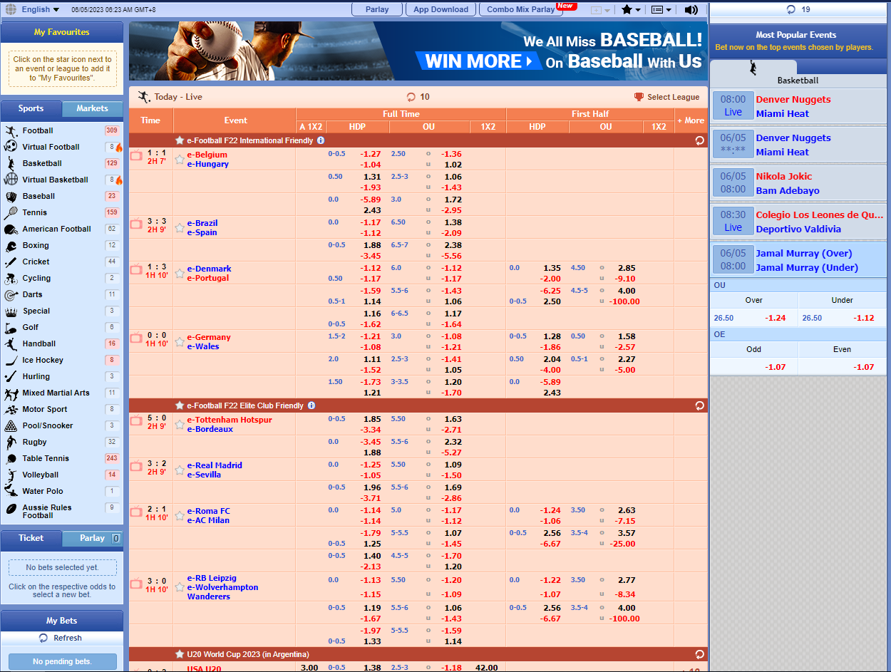Switch to the Parlay tab in ticket panel
Screen dimensions: 891x672
(x=93, y=539)
